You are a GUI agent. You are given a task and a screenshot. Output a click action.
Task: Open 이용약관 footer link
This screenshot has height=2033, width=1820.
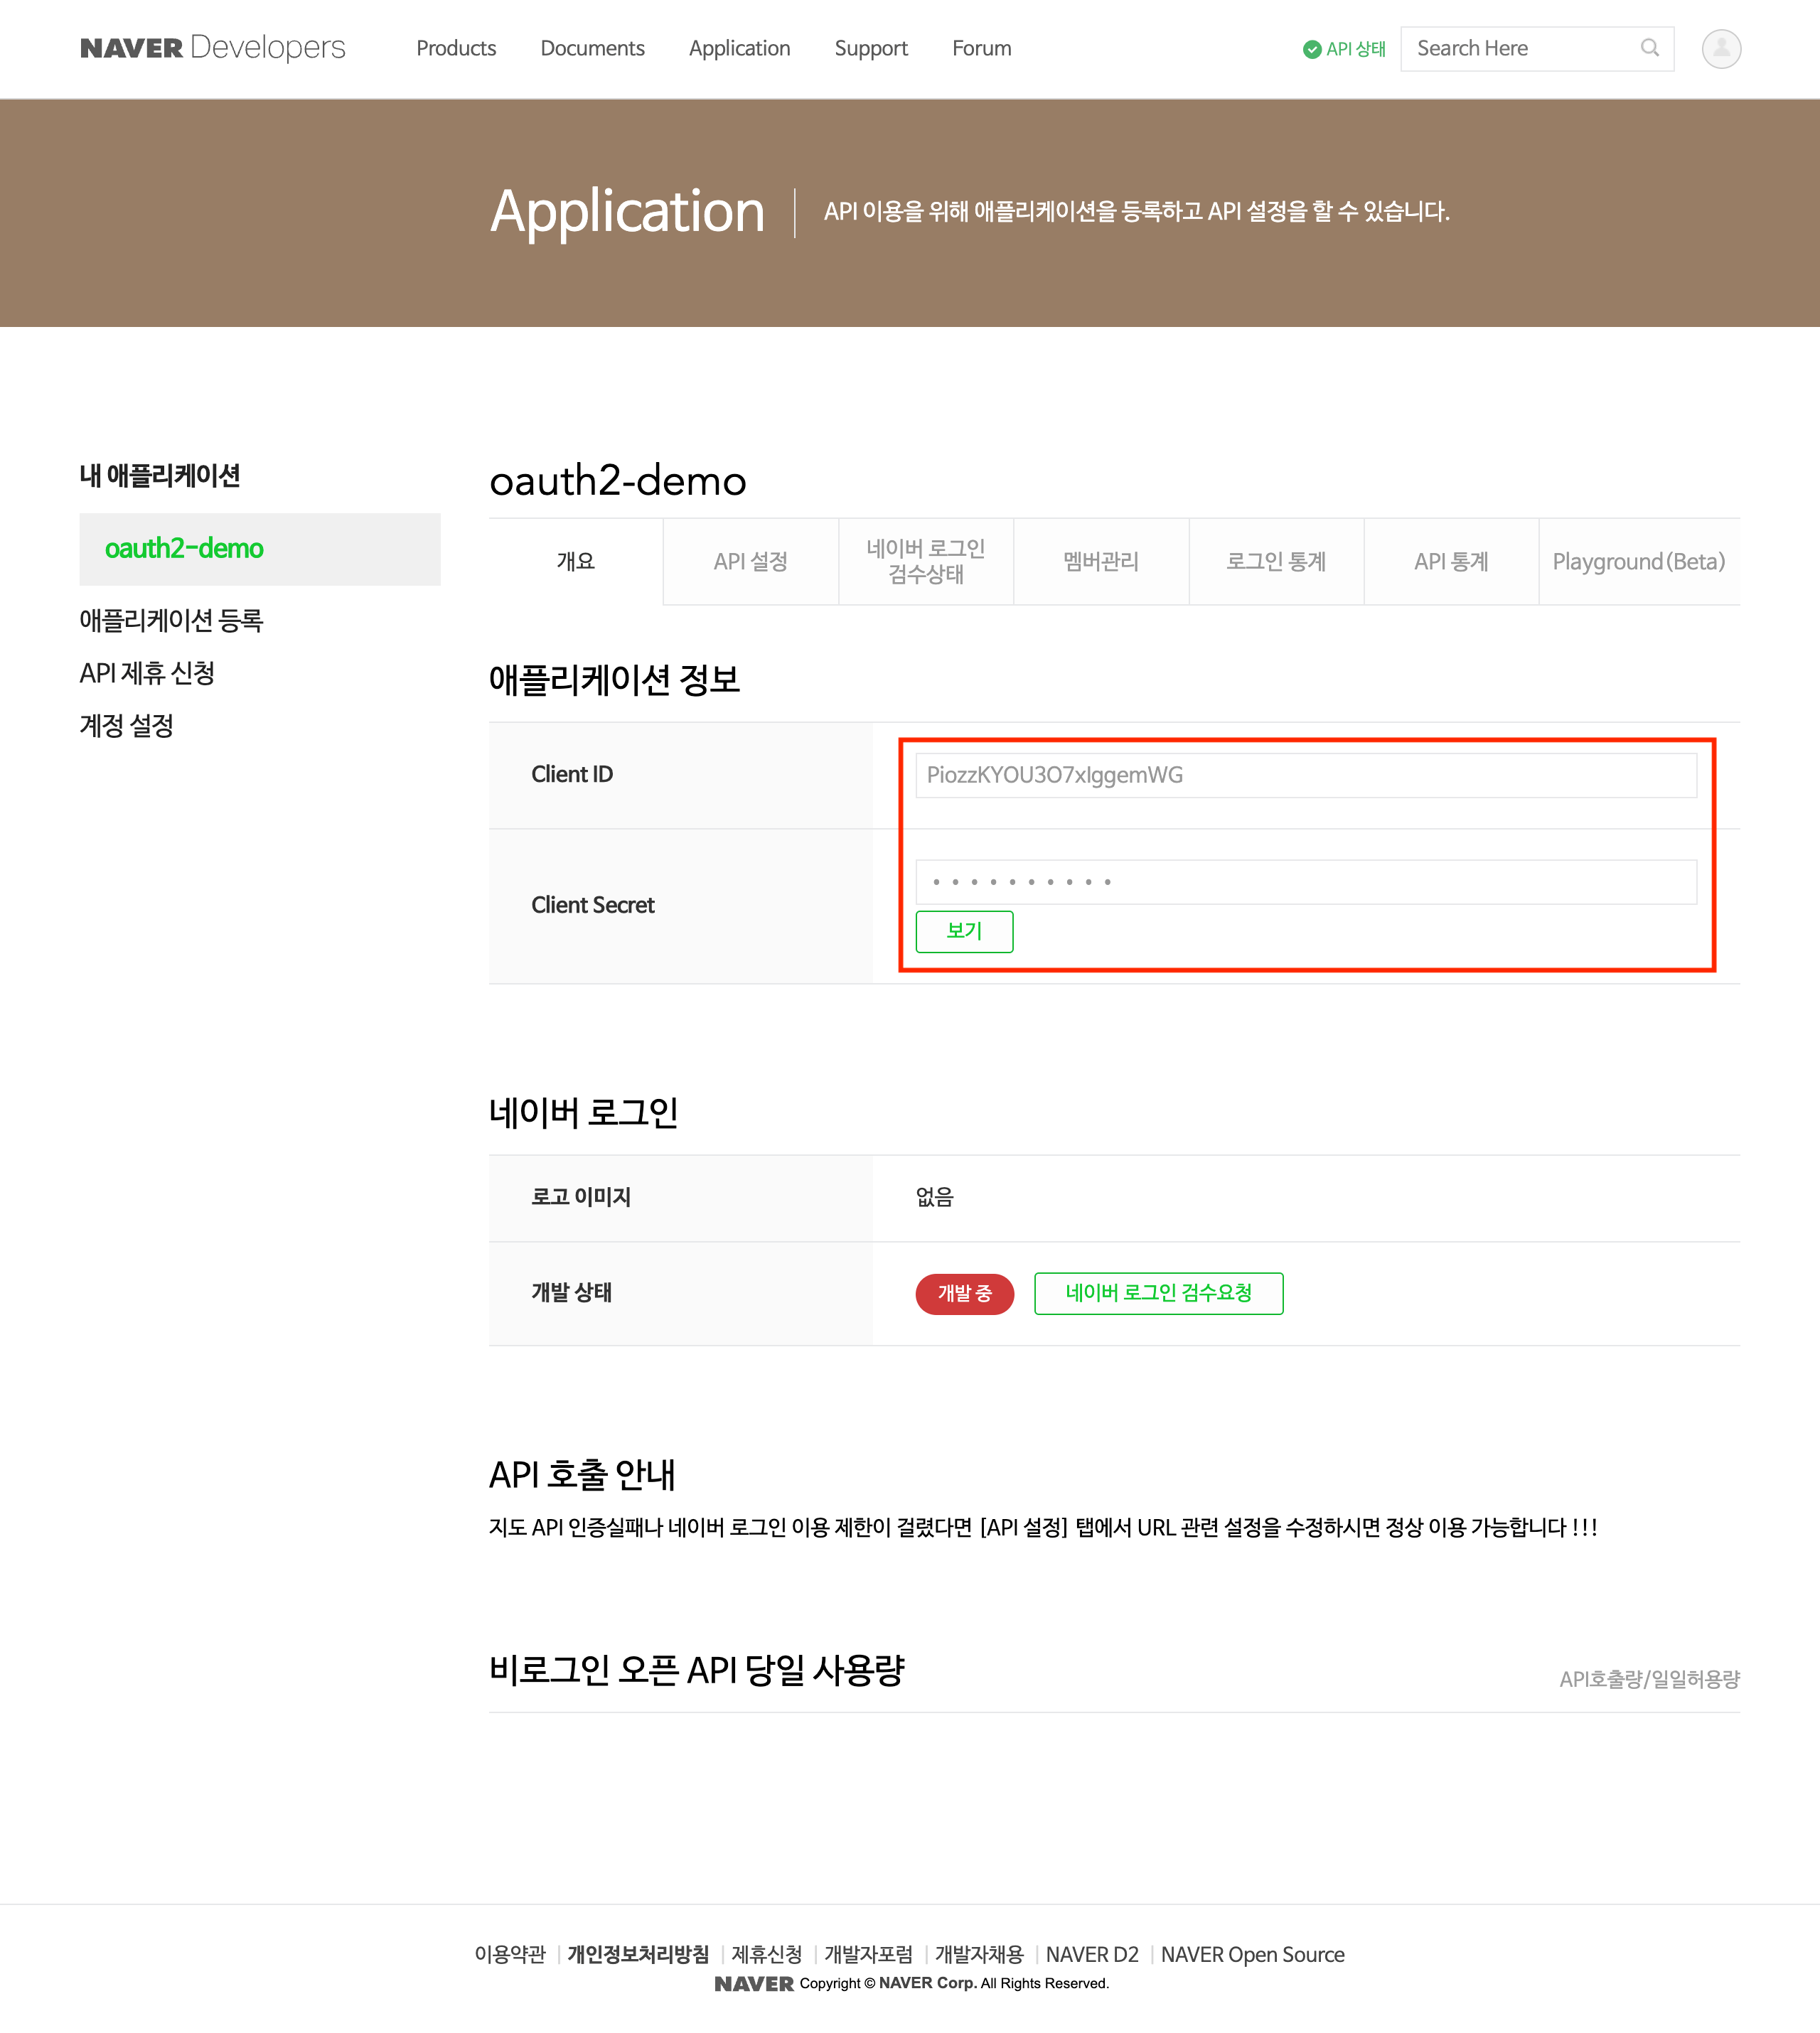pyautogui.click(x=510, y=1954)
